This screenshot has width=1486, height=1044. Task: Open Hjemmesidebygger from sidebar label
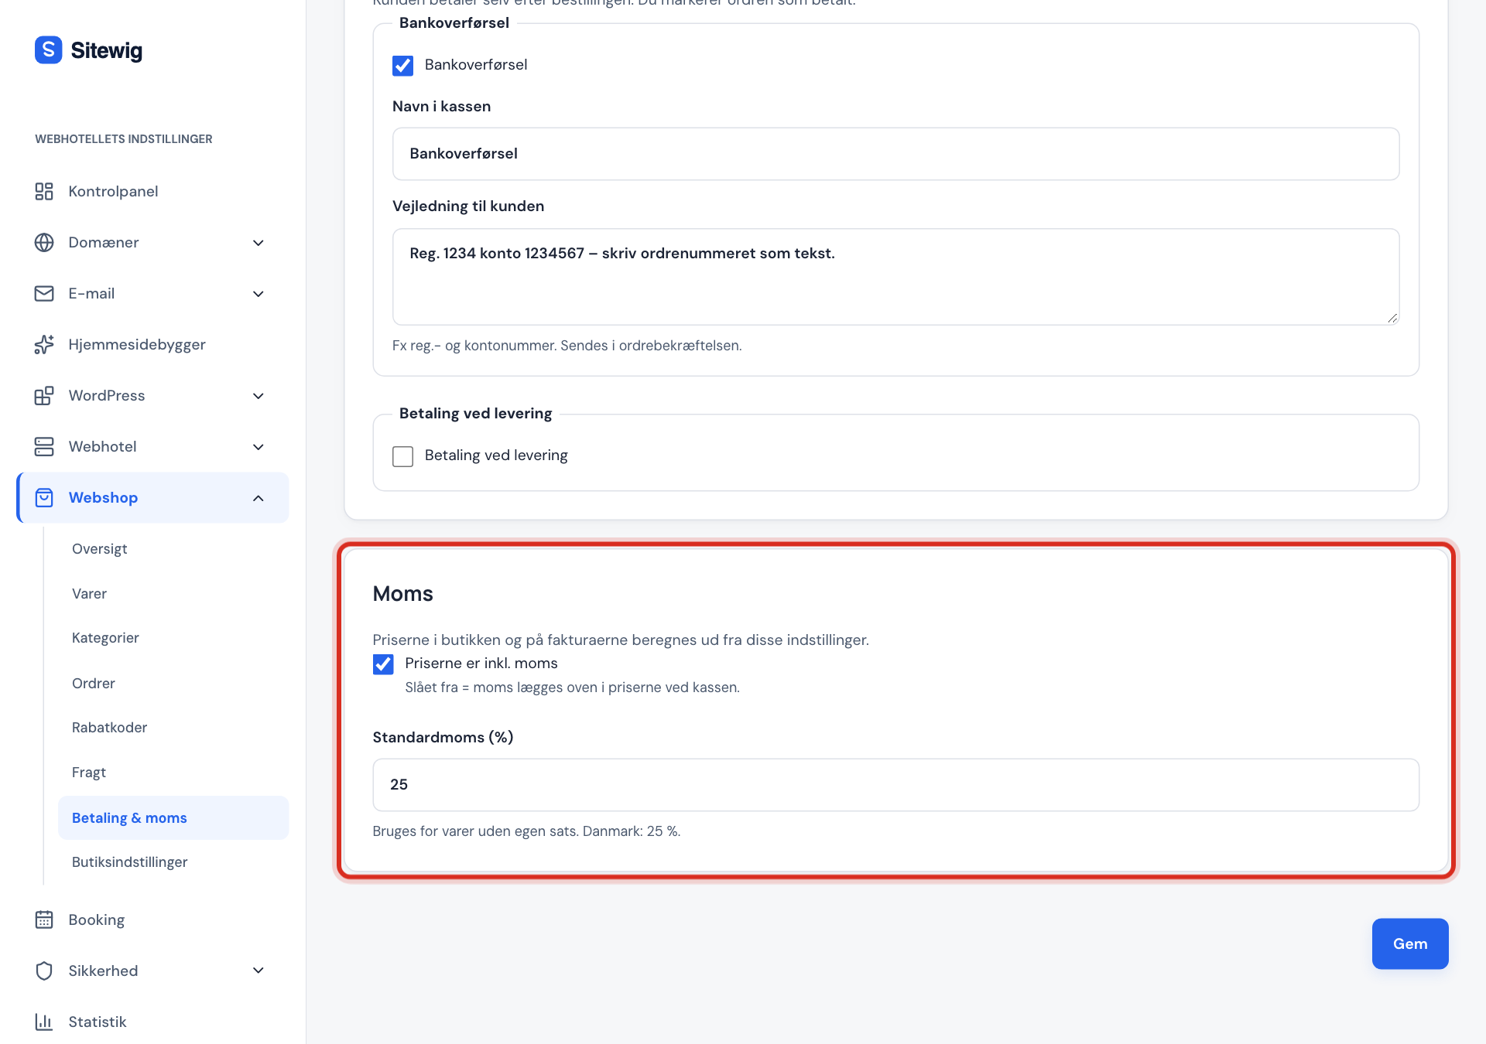(137, 344)
